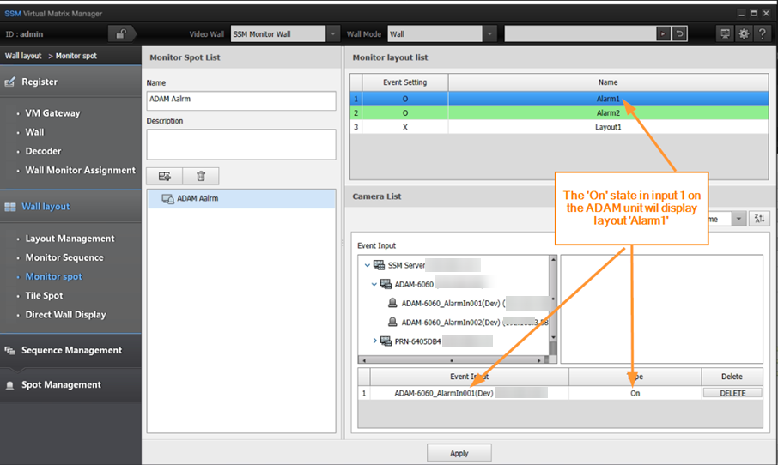Collapse the ADAM-6060 tree node

click(375, 284)
